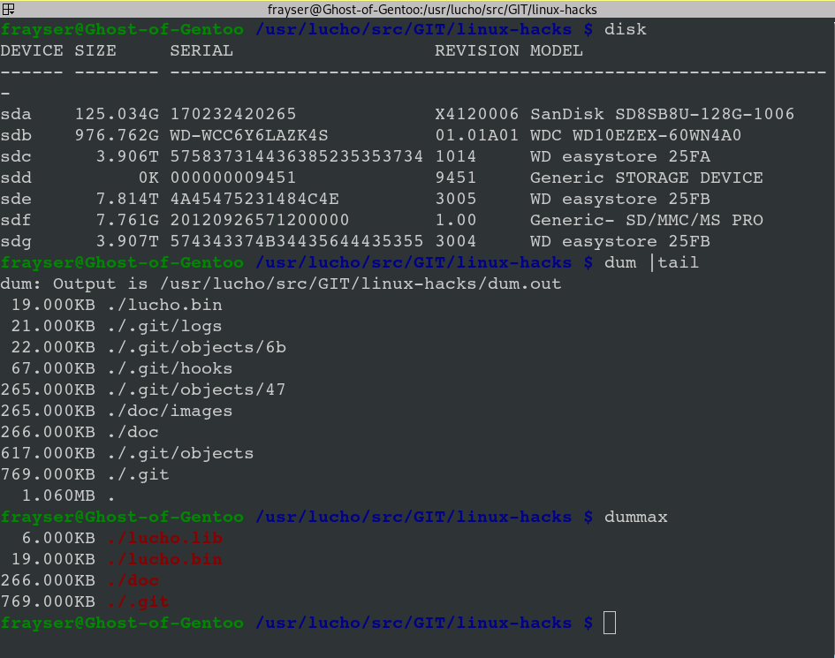Select './doc/images' entry

pyautogui.click(x=170, y=411)
